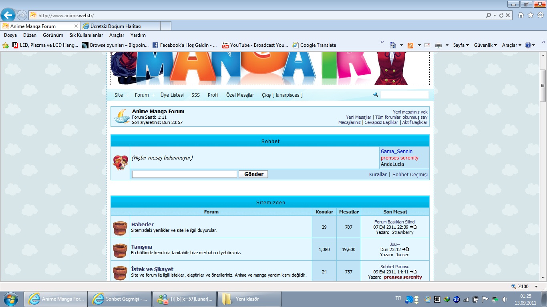Click the forum search input field
Image resolution: width=547 pixels, height=307 pixels.
404,95
